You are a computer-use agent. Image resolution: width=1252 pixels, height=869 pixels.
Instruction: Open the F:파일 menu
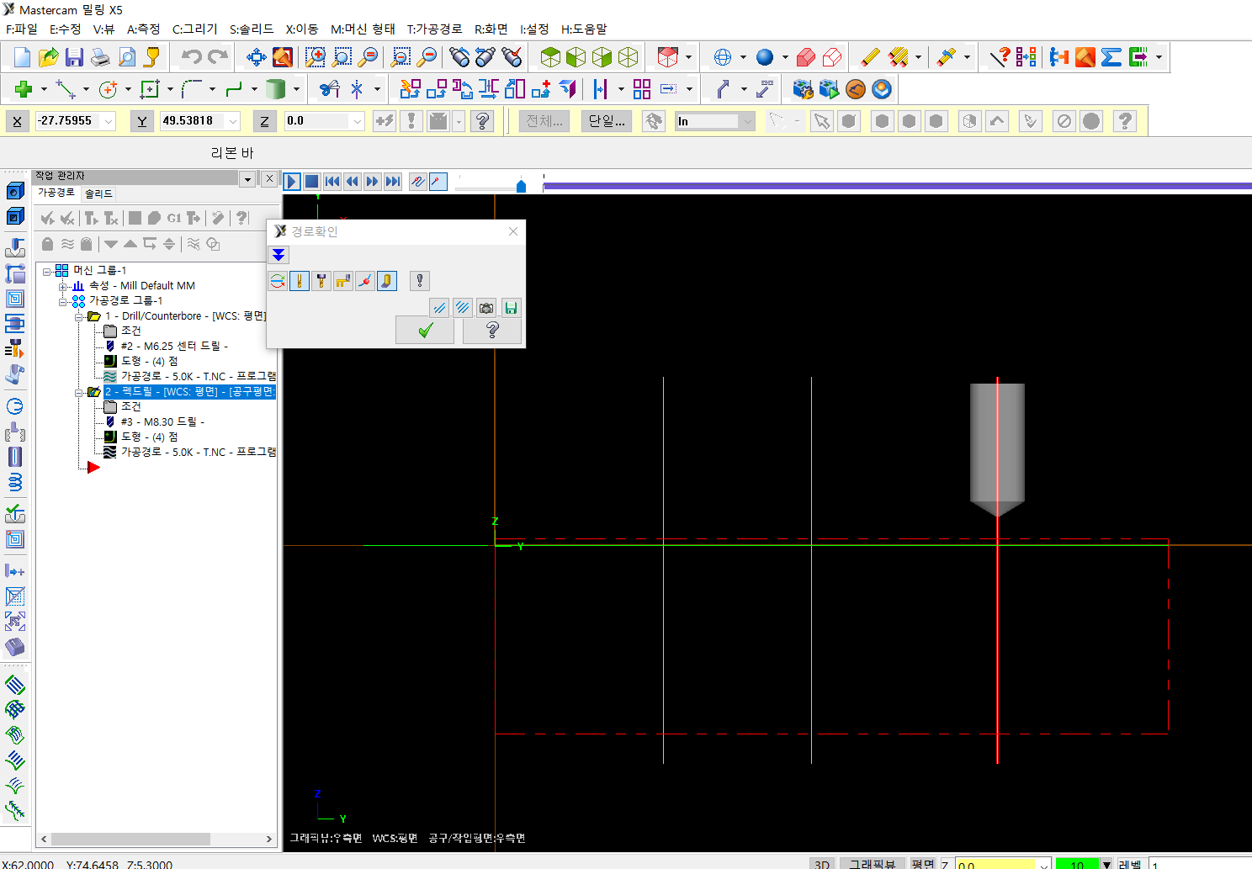tap(22, 29)
